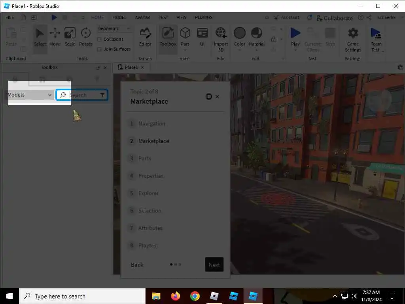
Task: Close the Toolbox panel
Action: 105,67
